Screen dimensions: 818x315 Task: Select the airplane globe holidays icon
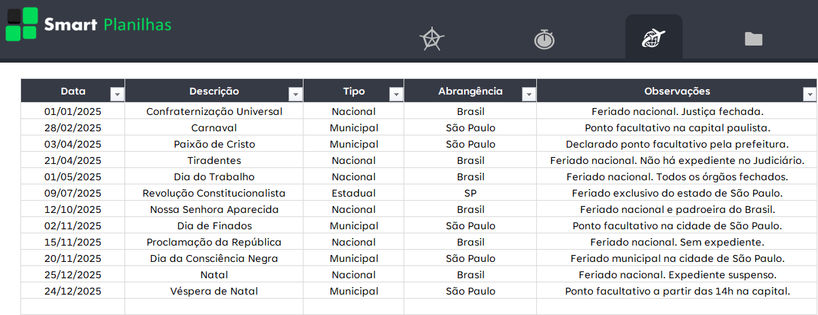(653, 39)
